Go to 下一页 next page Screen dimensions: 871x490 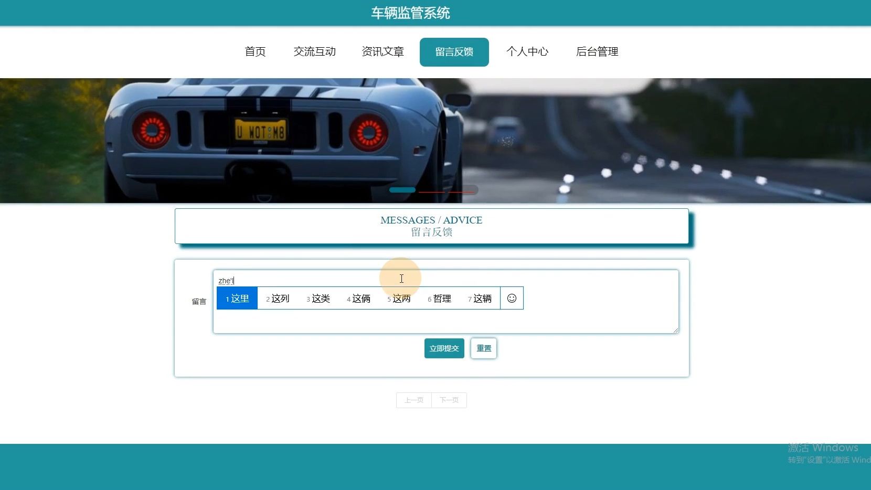tap(449, 400)
